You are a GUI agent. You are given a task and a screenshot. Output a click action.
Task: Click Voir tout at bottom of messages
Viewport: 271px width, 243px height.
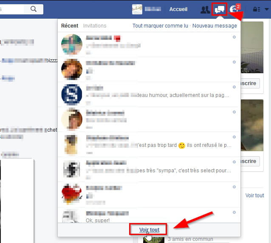(x=150, y=229)
